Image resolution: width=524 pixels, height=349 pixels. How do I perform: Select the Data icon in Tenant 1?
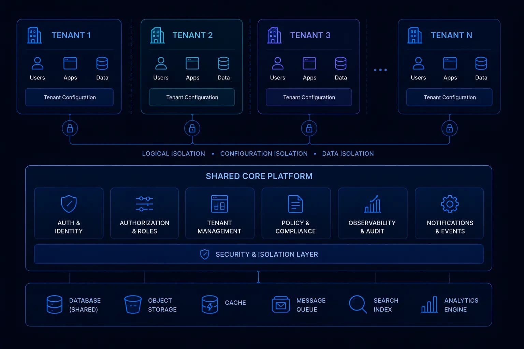coord(102,63)
